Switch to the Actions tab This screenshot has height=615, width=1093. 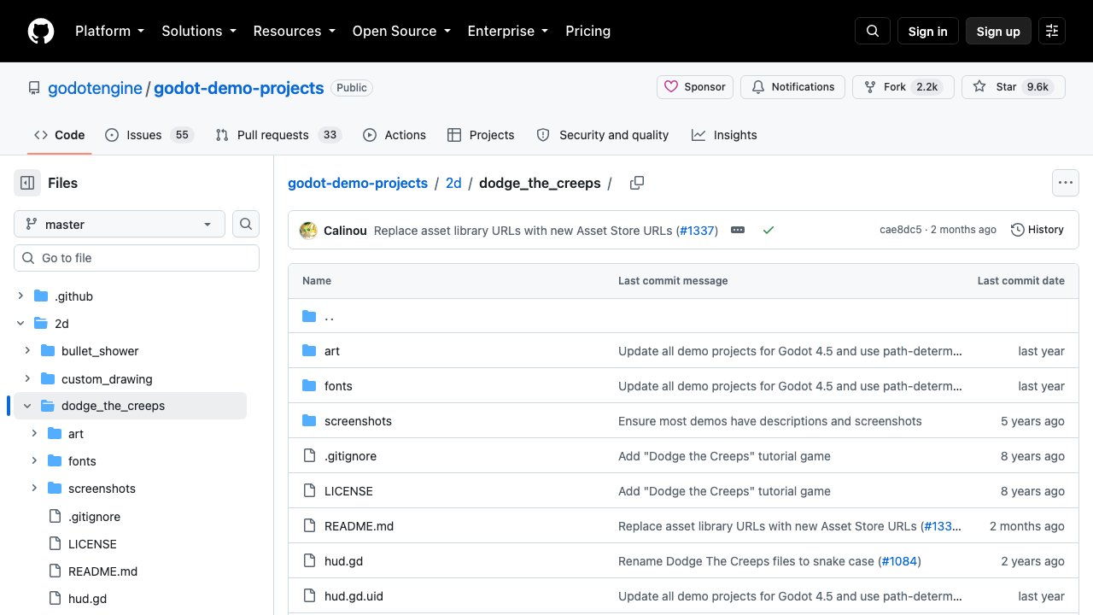click(395, 135)
